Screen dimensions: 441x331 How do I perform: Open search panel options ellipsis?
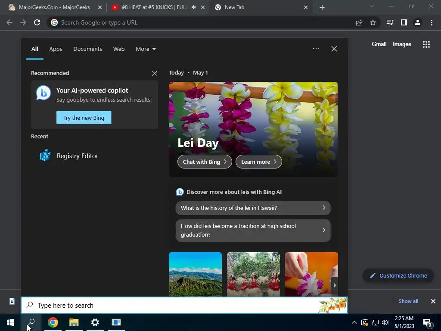click(x=316, y=49)
